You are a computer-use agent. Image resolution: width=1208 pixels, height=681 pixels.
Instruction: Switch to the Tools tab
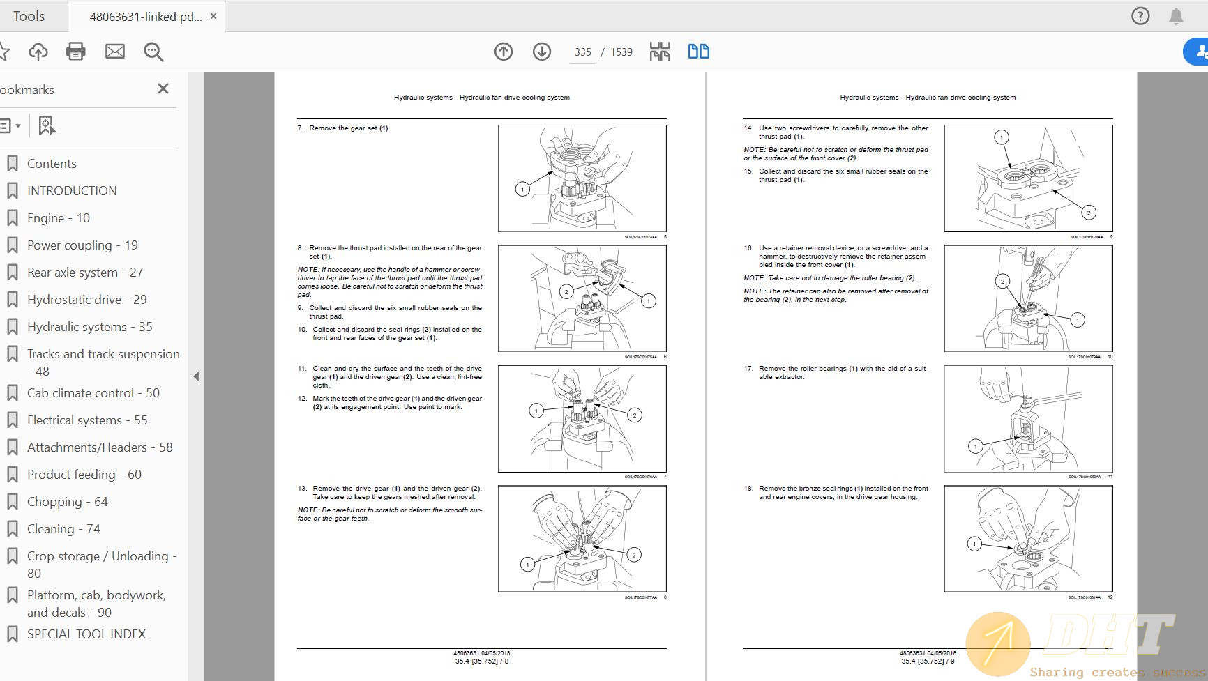[29, 16]
